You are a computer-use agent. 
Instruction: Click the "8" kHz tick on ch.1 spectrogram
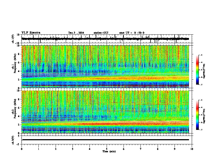coord(19,54)
